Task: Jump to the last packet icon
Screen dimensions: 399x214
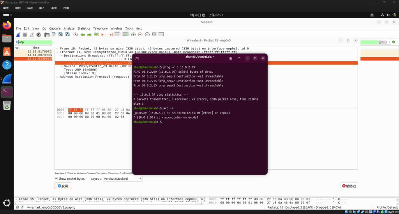Action: click(x=110, y=35)
